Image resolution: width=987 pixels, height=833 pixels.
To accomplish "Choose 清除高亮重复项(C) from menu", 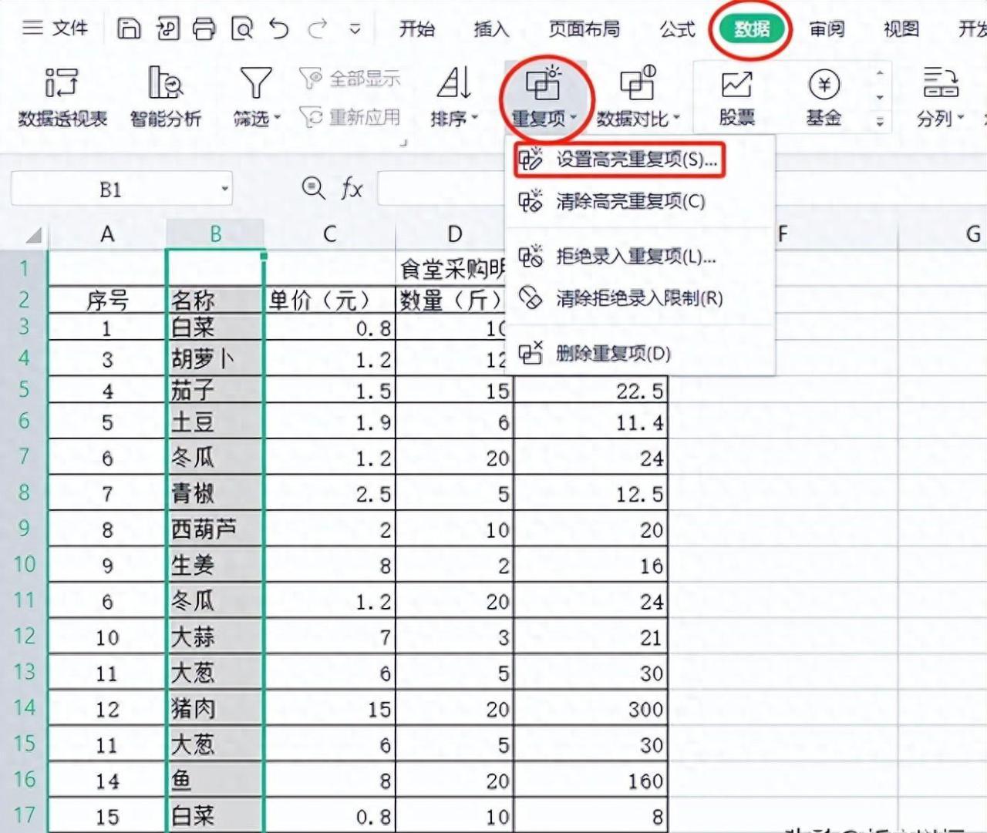I will (639, 202).
